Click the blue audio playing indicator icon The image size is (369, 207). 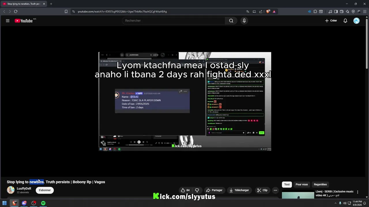(309, 11)
